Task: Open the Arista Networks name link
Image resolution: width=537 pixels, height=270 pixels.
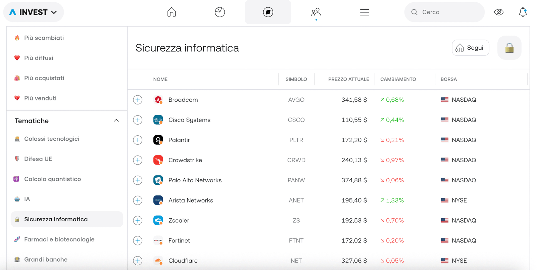Action: coord(191,200)
